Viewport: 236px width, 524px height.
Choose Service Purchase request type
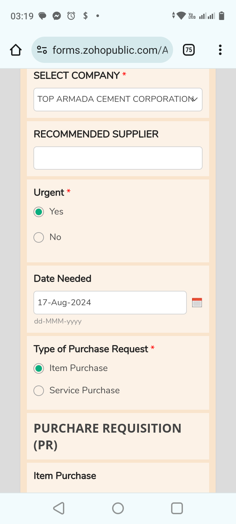(x=39, y=391)
